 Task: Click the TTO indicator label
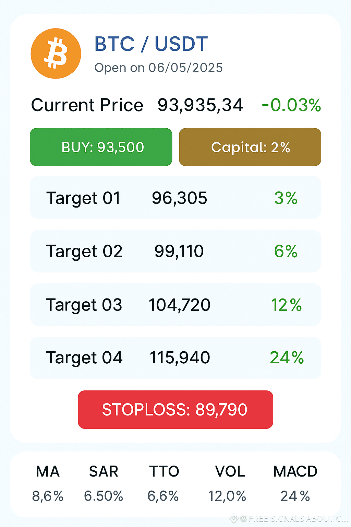pos(164,471)
